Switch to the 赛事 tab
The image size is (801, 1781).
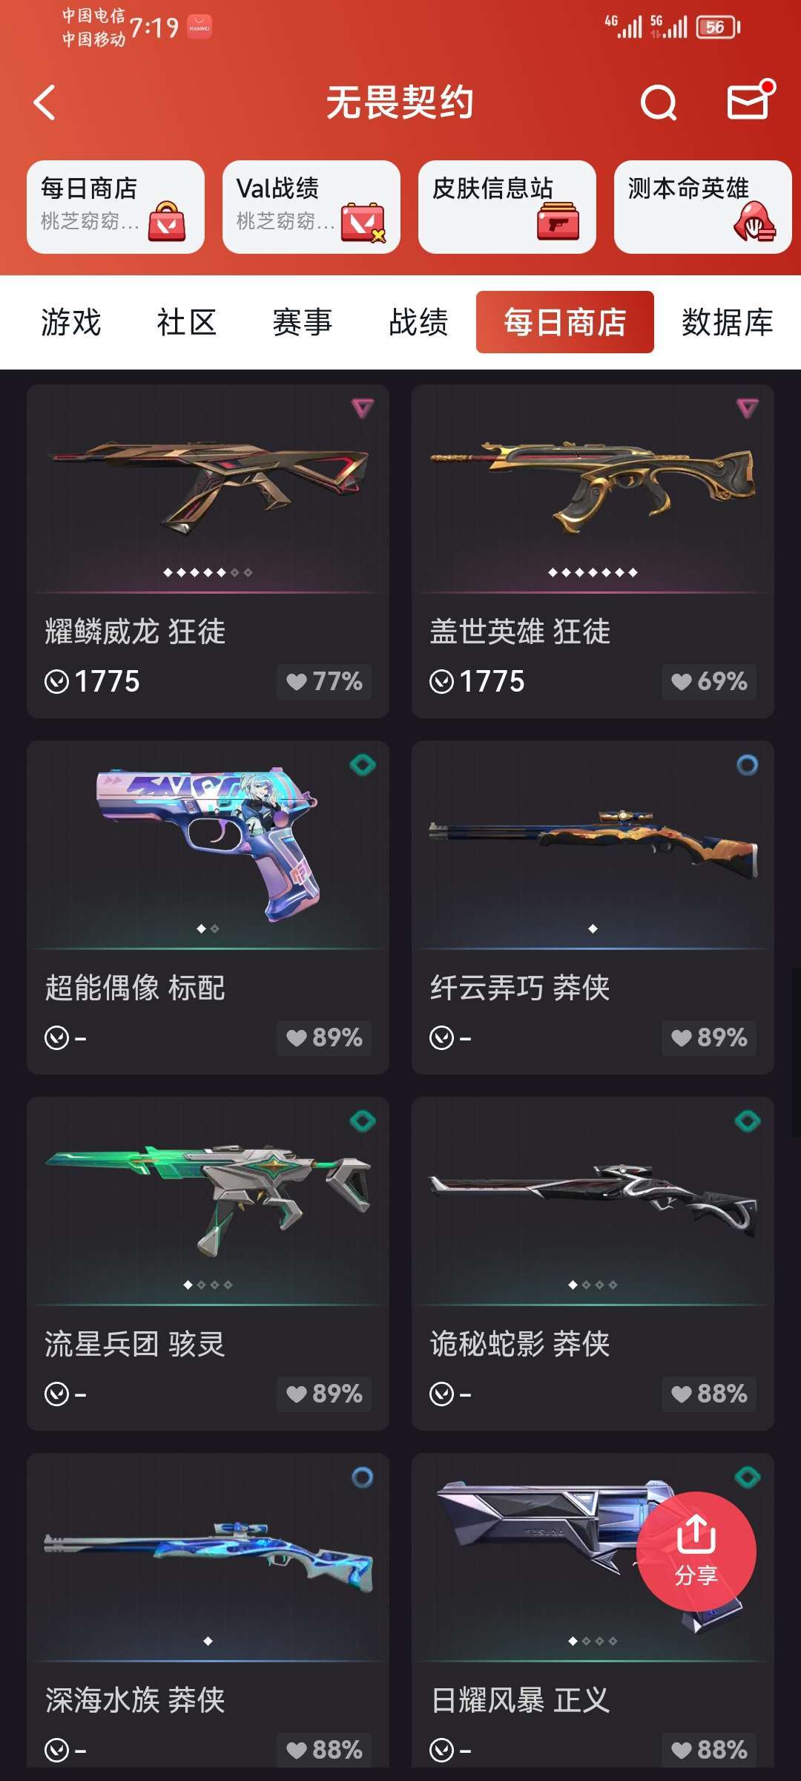[x=303, y=323]
